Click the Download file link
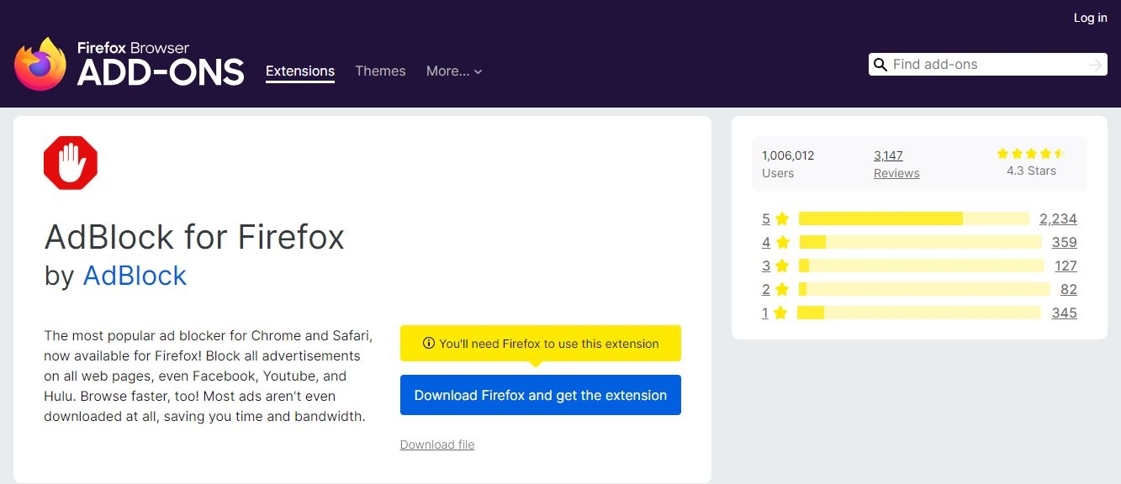This screenshot has width=1121, height=484. tap(437, 445)
